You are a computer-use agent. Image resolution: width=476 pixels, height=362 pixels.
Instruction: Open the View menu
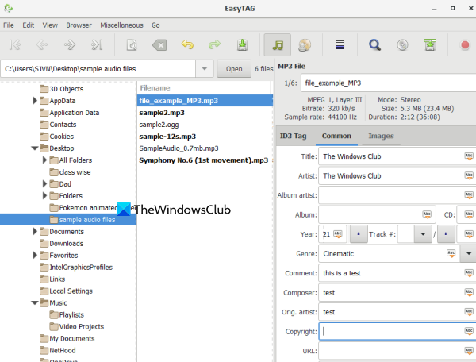click(x=50, y=25)
